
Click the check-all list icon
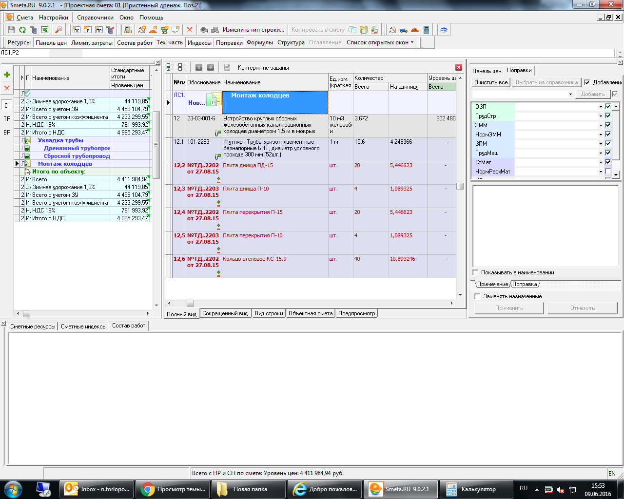(x=170, y=67)
